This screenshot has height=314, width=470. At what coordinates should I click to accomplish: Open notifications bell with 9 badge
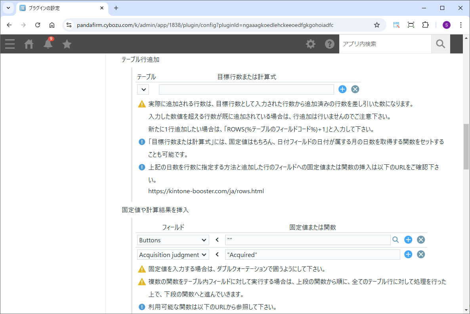[x=48, y=44]
